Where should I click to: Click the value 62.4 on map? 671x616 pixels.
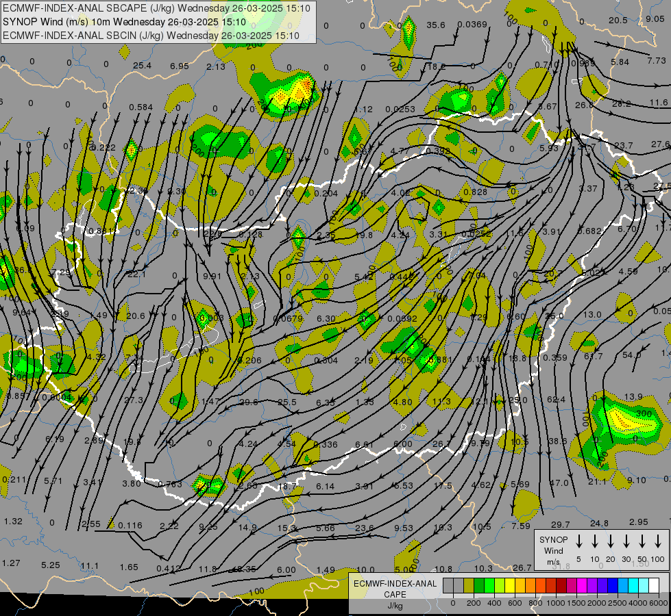tap(556, 399)
